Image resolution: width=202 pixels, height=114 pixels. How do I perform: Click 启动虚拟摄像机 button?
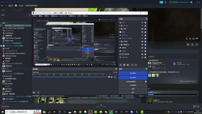[131, 82]
